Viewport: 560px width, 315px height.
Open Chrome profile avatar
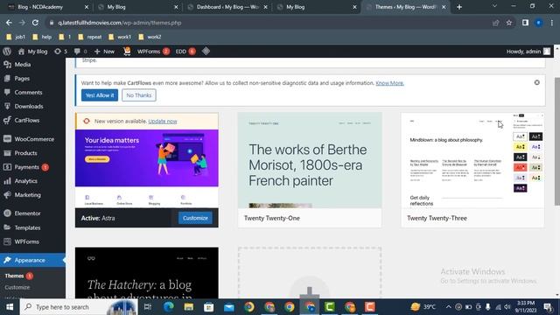539,23
